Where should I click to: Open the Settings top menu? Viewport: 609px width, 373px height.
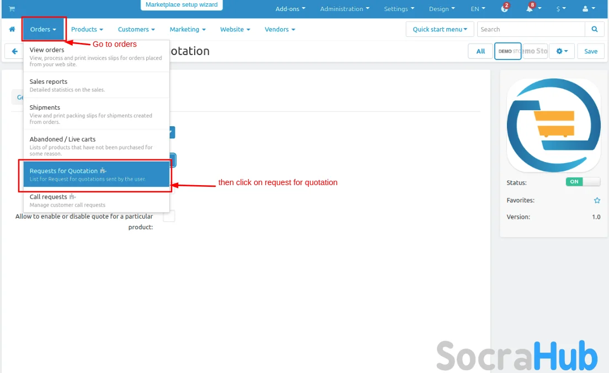[x=399, y=8]
